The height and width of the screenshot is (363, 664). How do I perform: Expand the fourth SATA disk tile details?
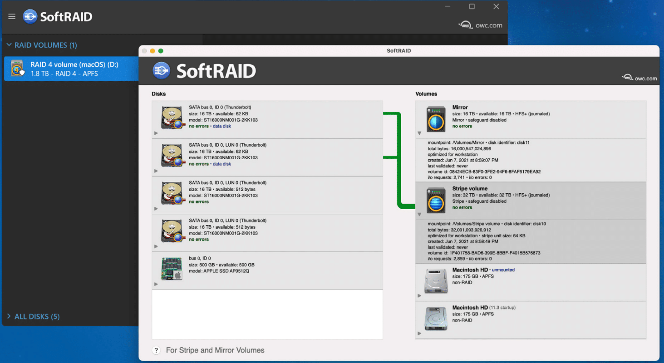pos(156,246)
